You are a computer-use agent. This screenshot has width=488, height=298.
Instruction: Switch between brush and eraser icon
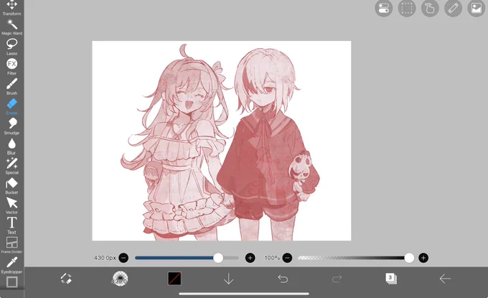tap(66, 279)
